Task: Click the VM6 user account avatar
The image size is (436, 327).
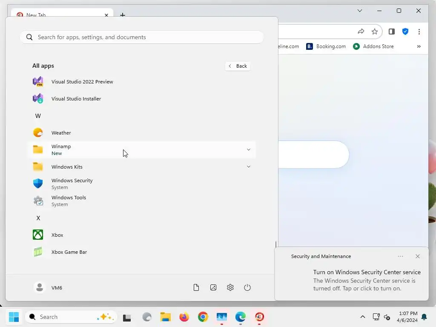Action: coord(40,287)
